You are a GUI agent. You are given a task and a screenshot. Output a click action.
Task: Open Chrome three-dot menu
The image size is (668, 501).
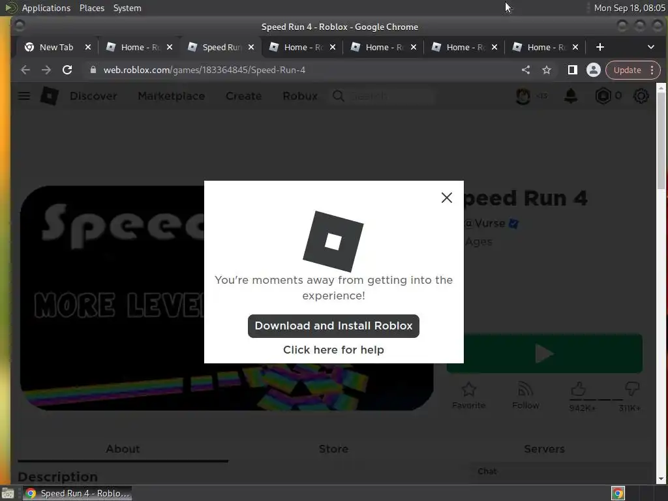[652, 70]
